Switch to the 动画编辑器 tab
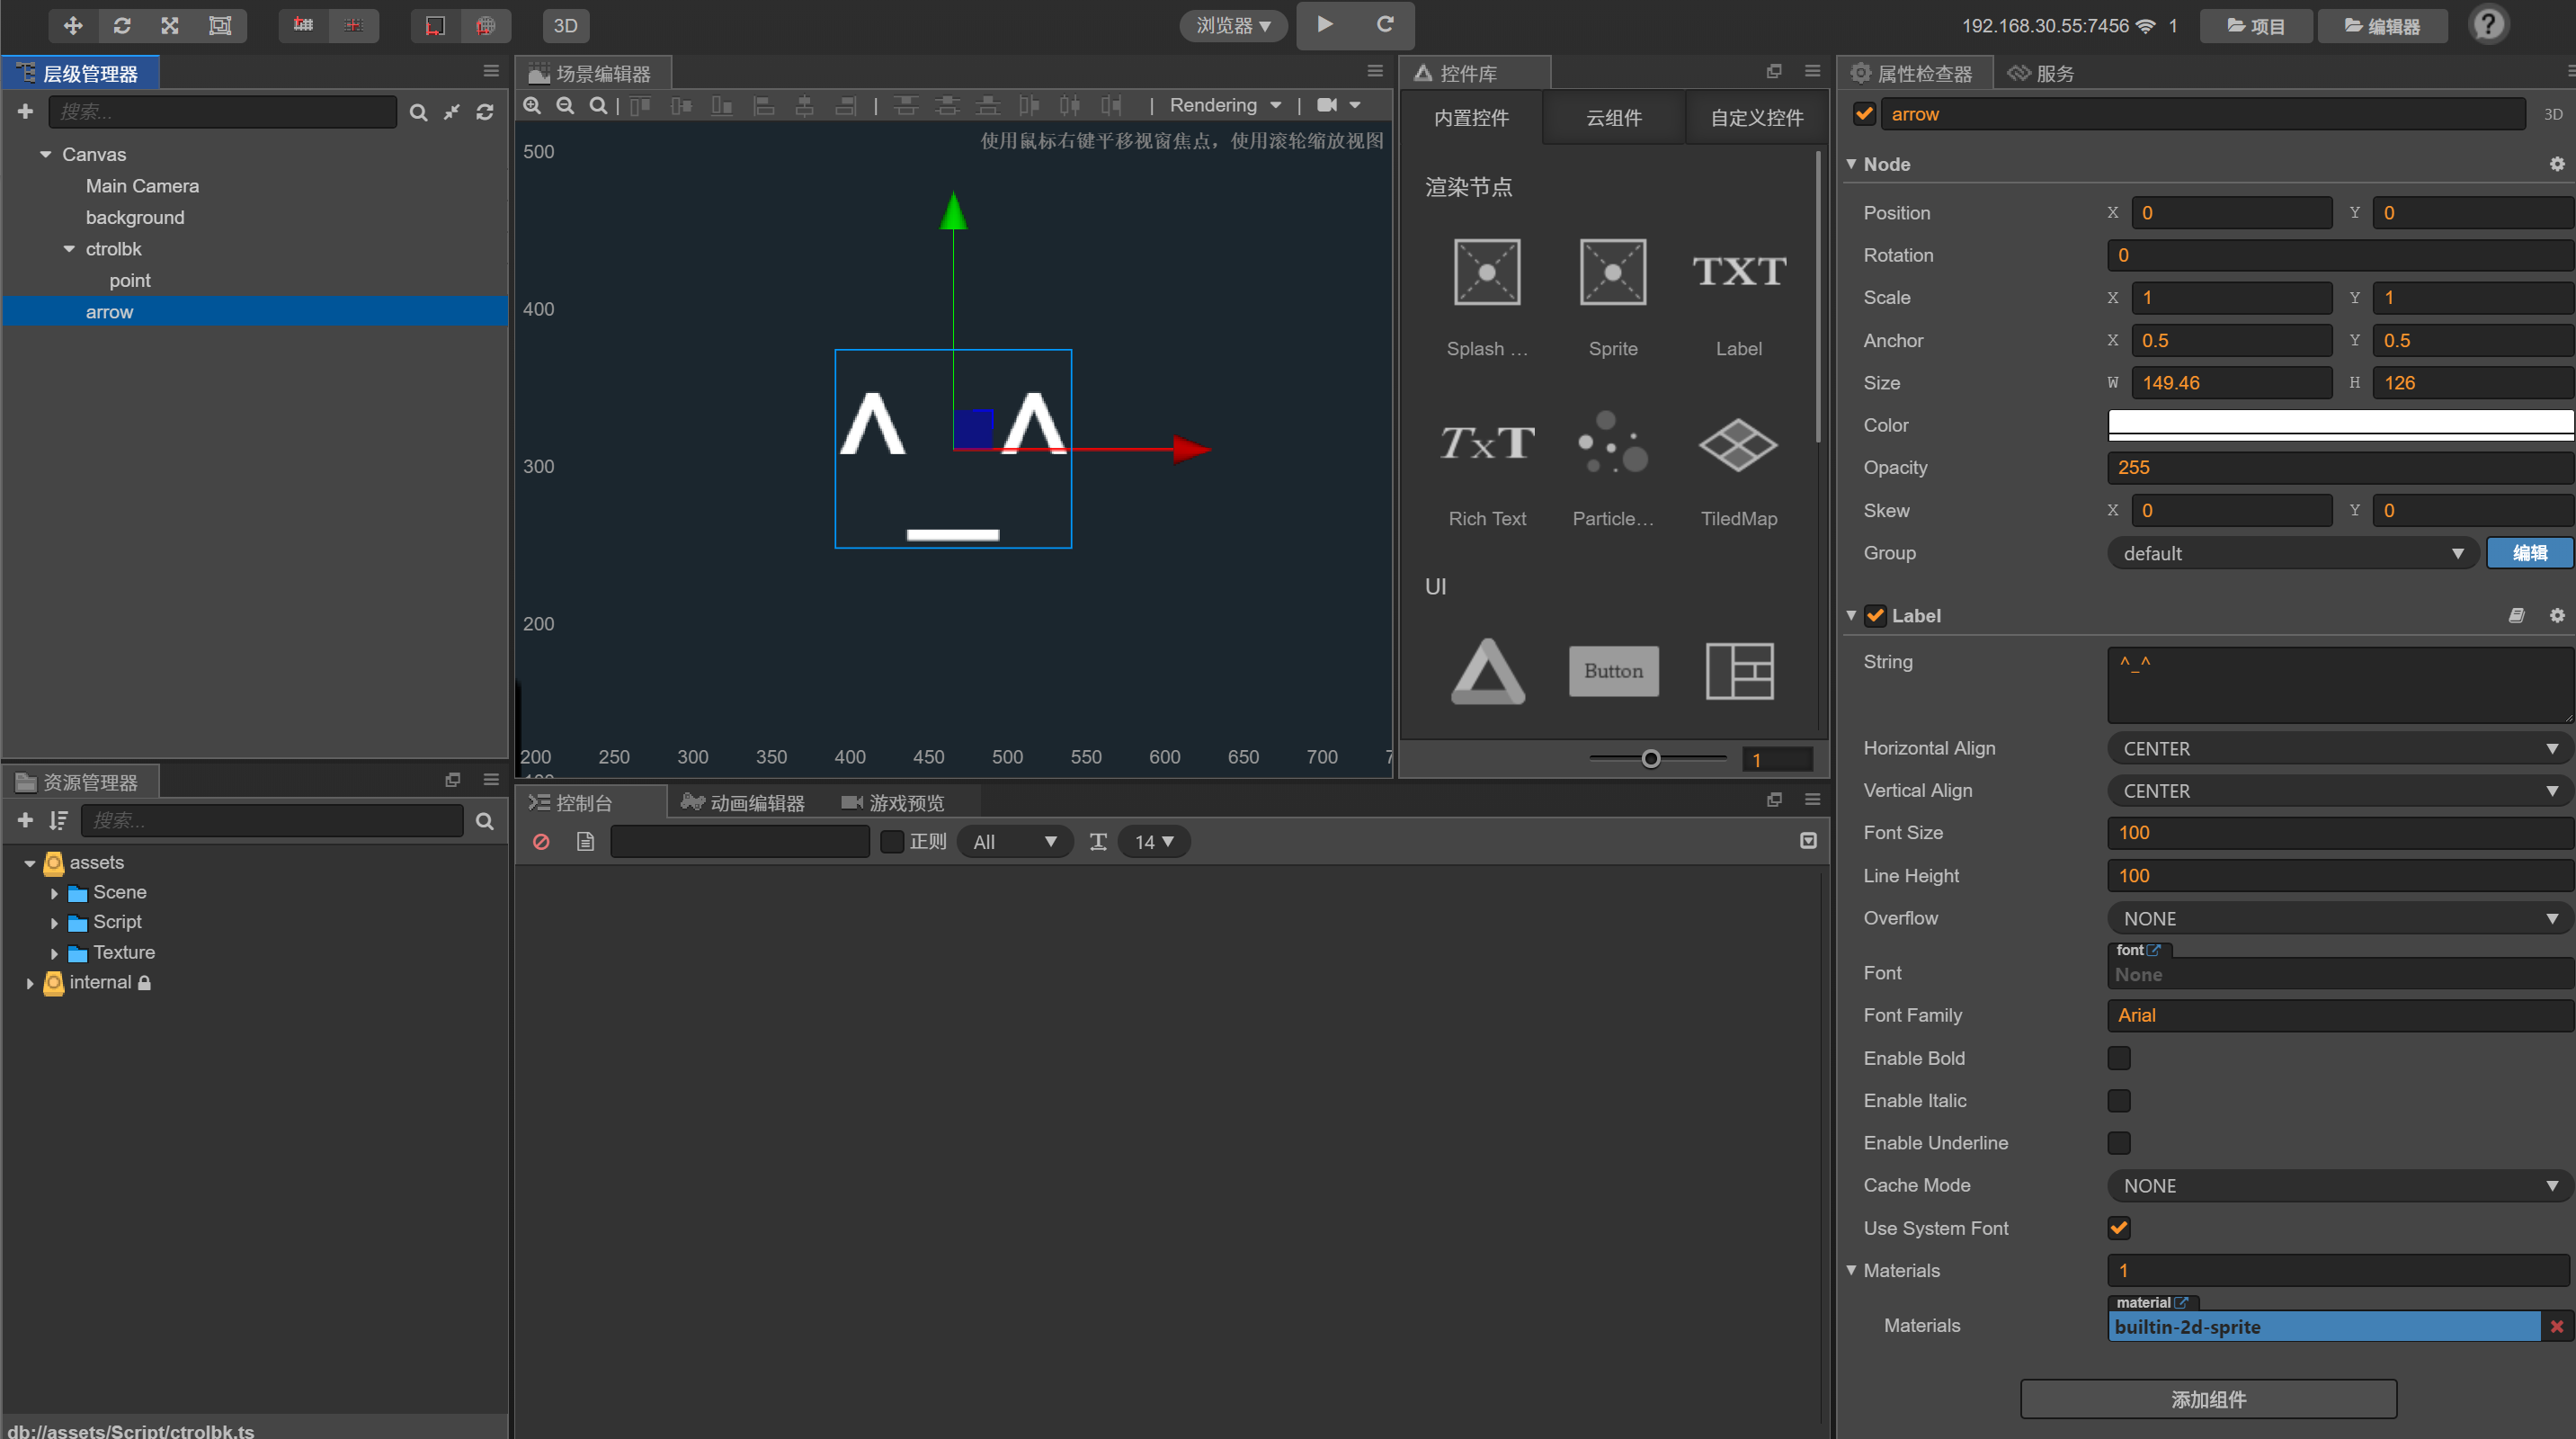 743,803
